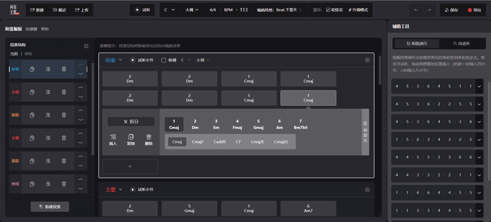The width and height of the screenshot is (491, 222).
Task: Toggle 升调模式 display mode
Action: point(358,10)
